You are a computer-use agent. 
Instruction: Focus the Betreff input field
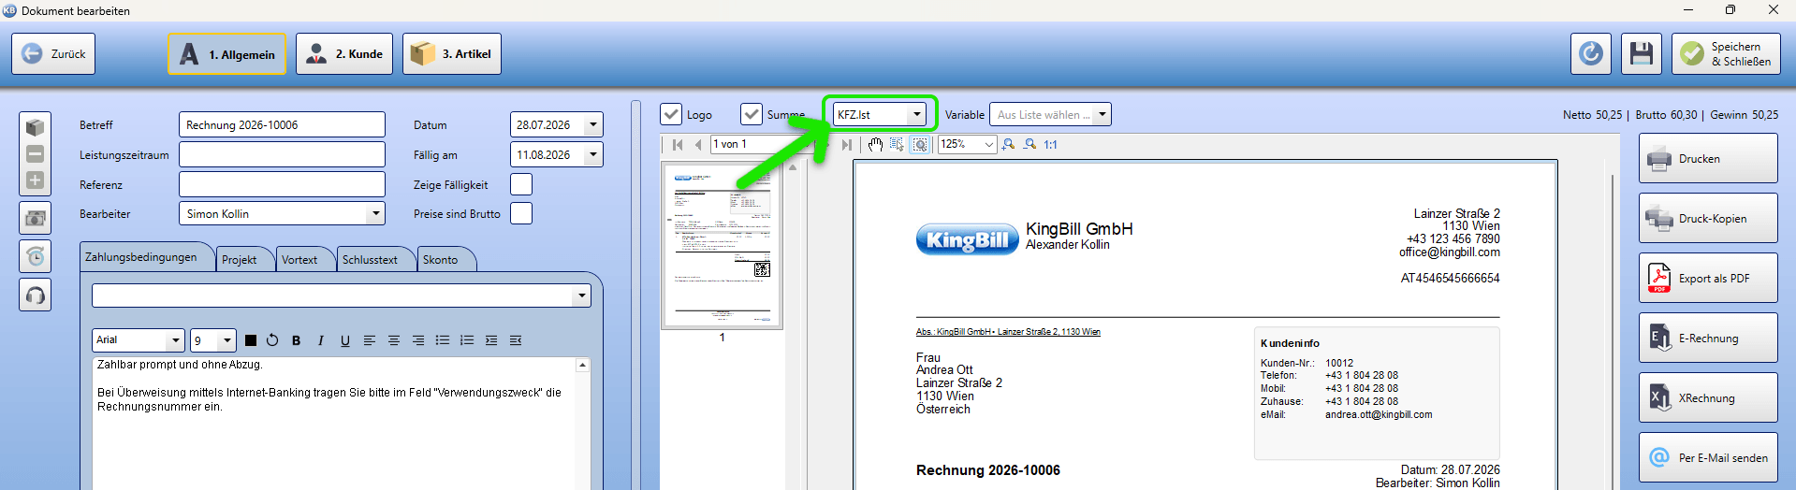pyautogui.click(x=282, y=124)
